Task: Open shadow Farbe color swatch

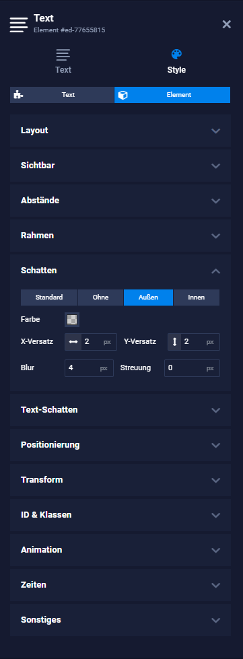Action: (72, 320)
